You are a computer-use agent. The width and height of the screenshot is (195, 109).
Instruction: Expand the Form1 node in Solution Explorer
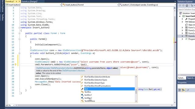point(183,28)
